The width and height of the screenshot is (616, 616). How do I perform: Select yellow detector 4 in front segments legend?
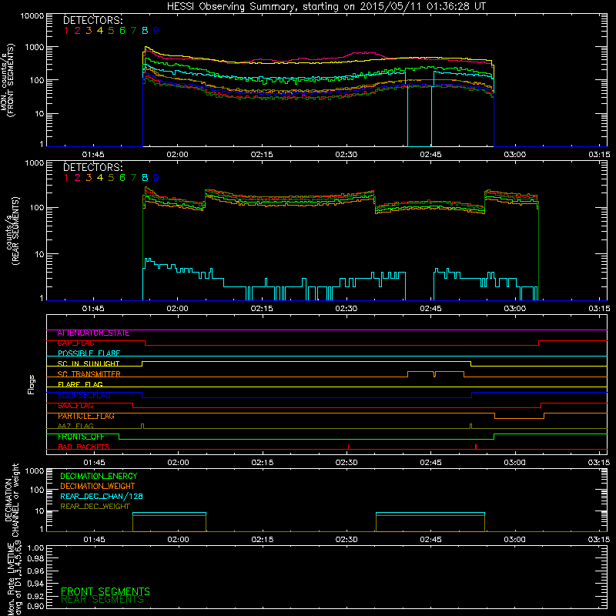pos(100,31)
